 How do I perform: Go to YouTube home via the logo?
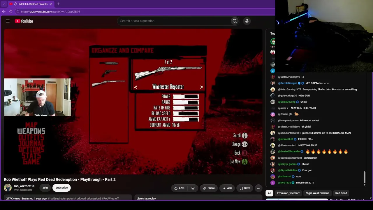tap(24, 21)
